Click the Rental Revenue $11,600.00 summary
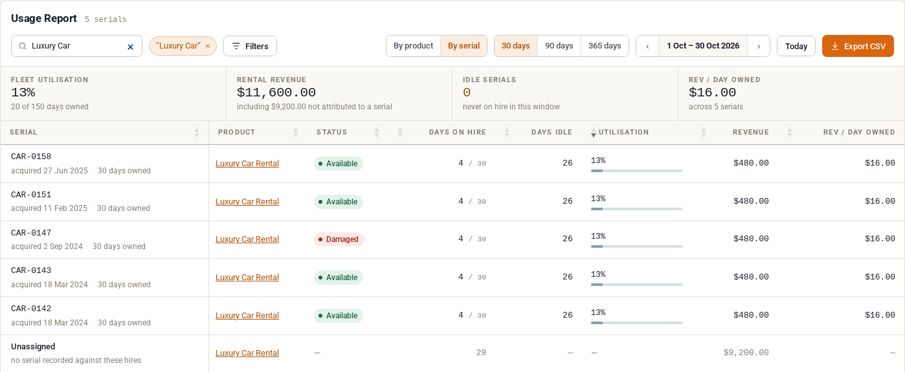 point(339,93)
